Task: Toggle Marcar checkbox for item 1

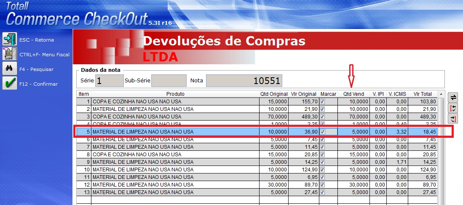Action: pyautogui.click(x=323, y=102)
